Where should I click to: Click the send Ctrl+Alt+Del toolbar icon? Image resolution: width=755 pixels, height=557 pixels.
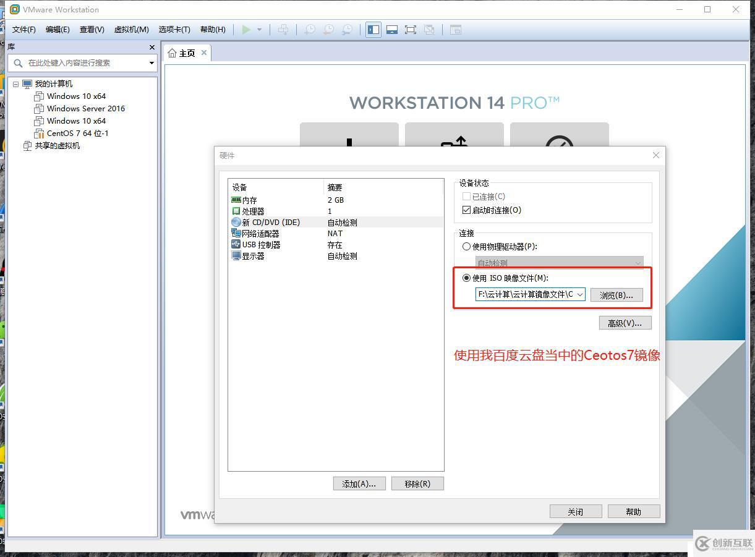283,30
